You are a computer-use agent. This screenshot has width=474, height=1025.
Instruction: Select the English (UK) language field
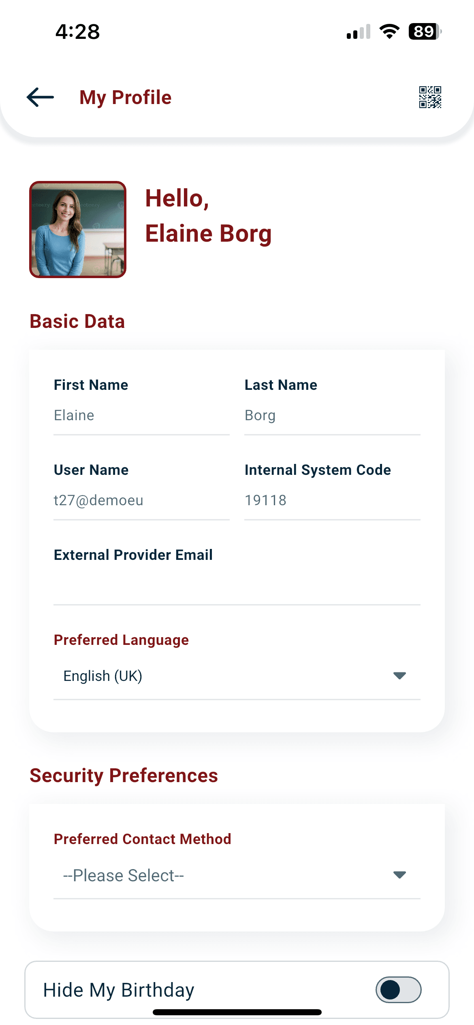point(237,676)
